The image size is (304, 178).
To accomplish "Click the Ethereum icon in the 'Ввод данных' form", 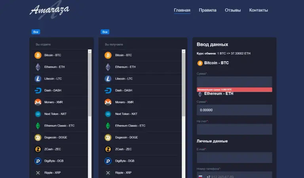I will click(200, 94).
